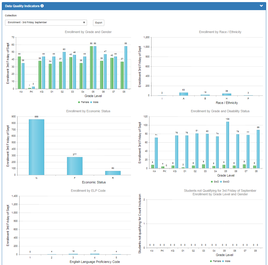Click the N bar in Economic Status chart
268x265 pixels.
37,147
